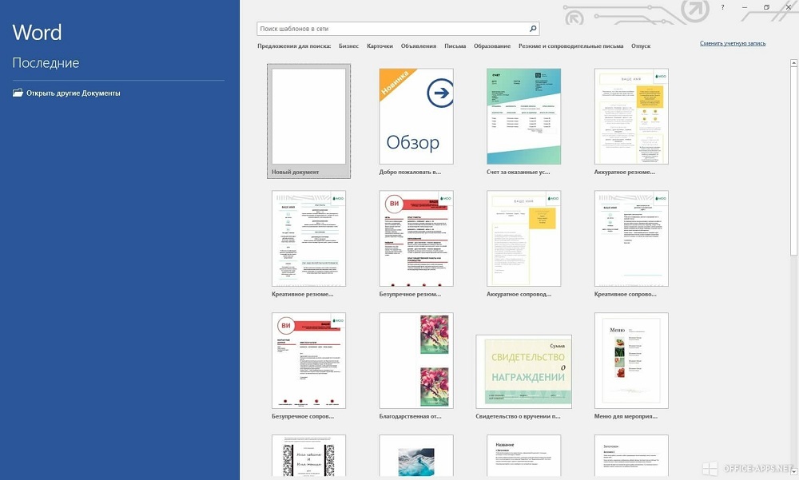The height and width of the screenshot is (480, 799).
Task: Open the Меню для мероприятия template
Action: click(x=631, y=361)
